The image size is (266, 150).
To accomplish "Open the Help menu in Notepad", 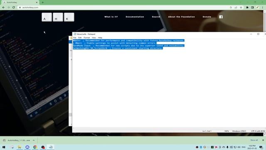I will [x=100, y=37].
